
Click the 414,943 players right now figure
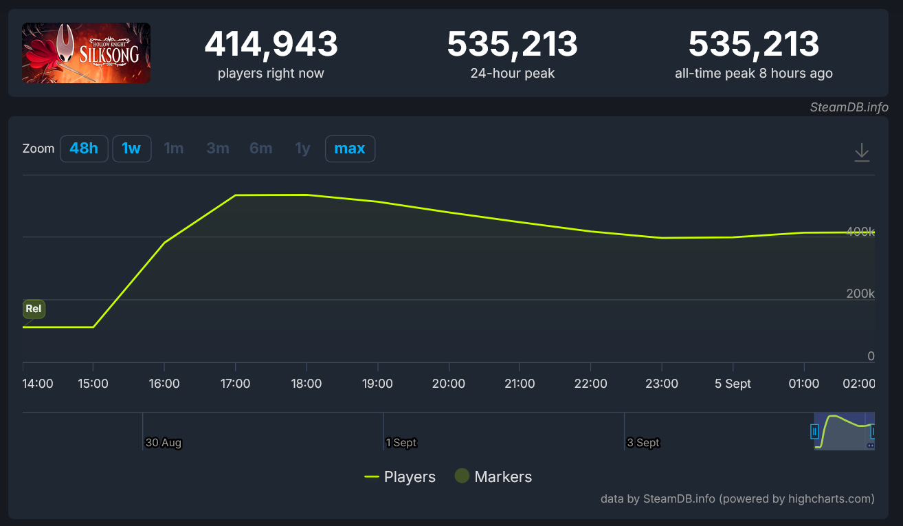(271, 44)
